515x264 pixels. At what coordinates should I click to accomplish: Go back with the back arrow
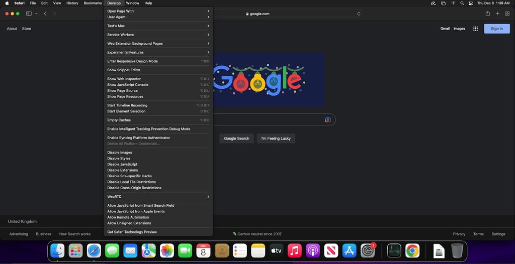45,14
